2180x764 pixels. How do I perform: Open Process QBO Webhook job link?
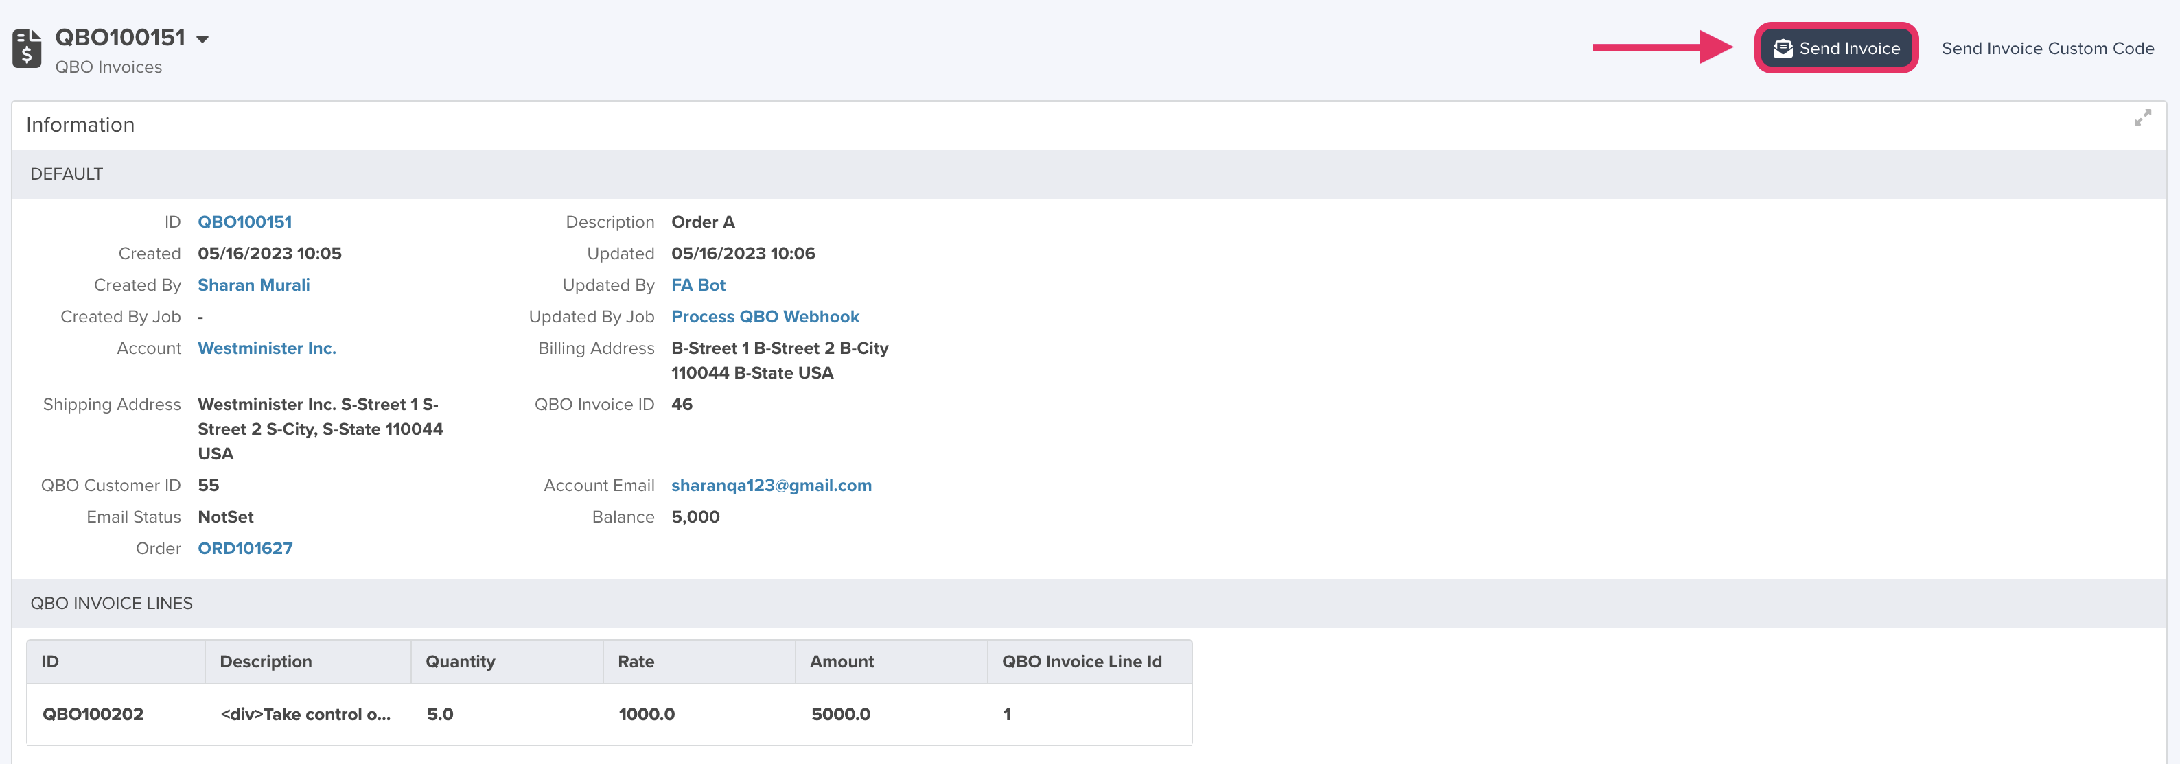tap(765, 317)
